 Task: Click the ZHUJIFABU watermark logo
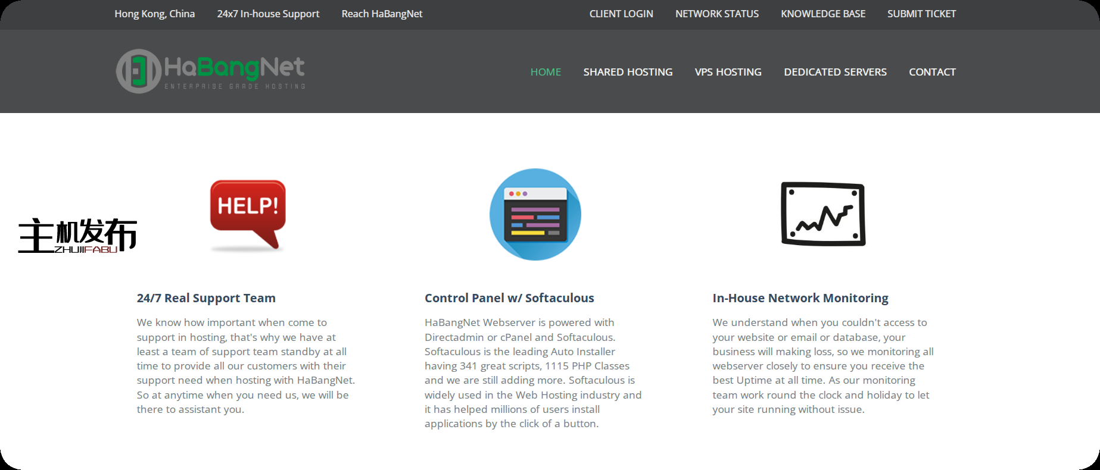pos(77,236)
